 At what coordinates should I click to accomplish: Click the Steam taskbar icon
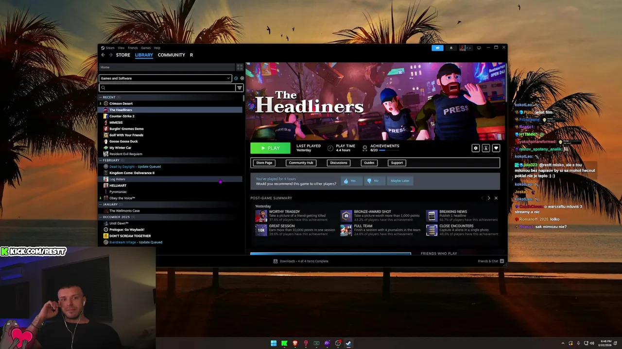click(x=348, y=343)
